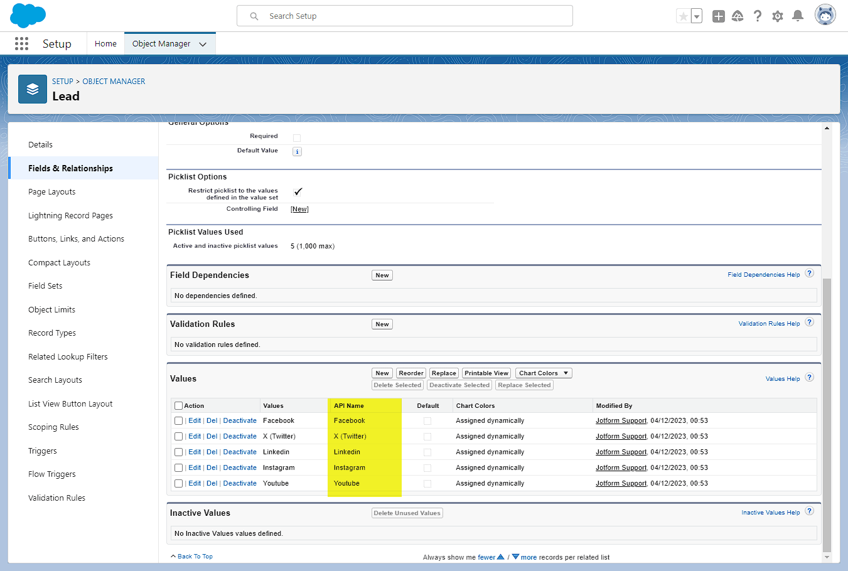Open the Object Manager tab chevron
The height and width of the screenshot is (571, 848).
[203, 44]
